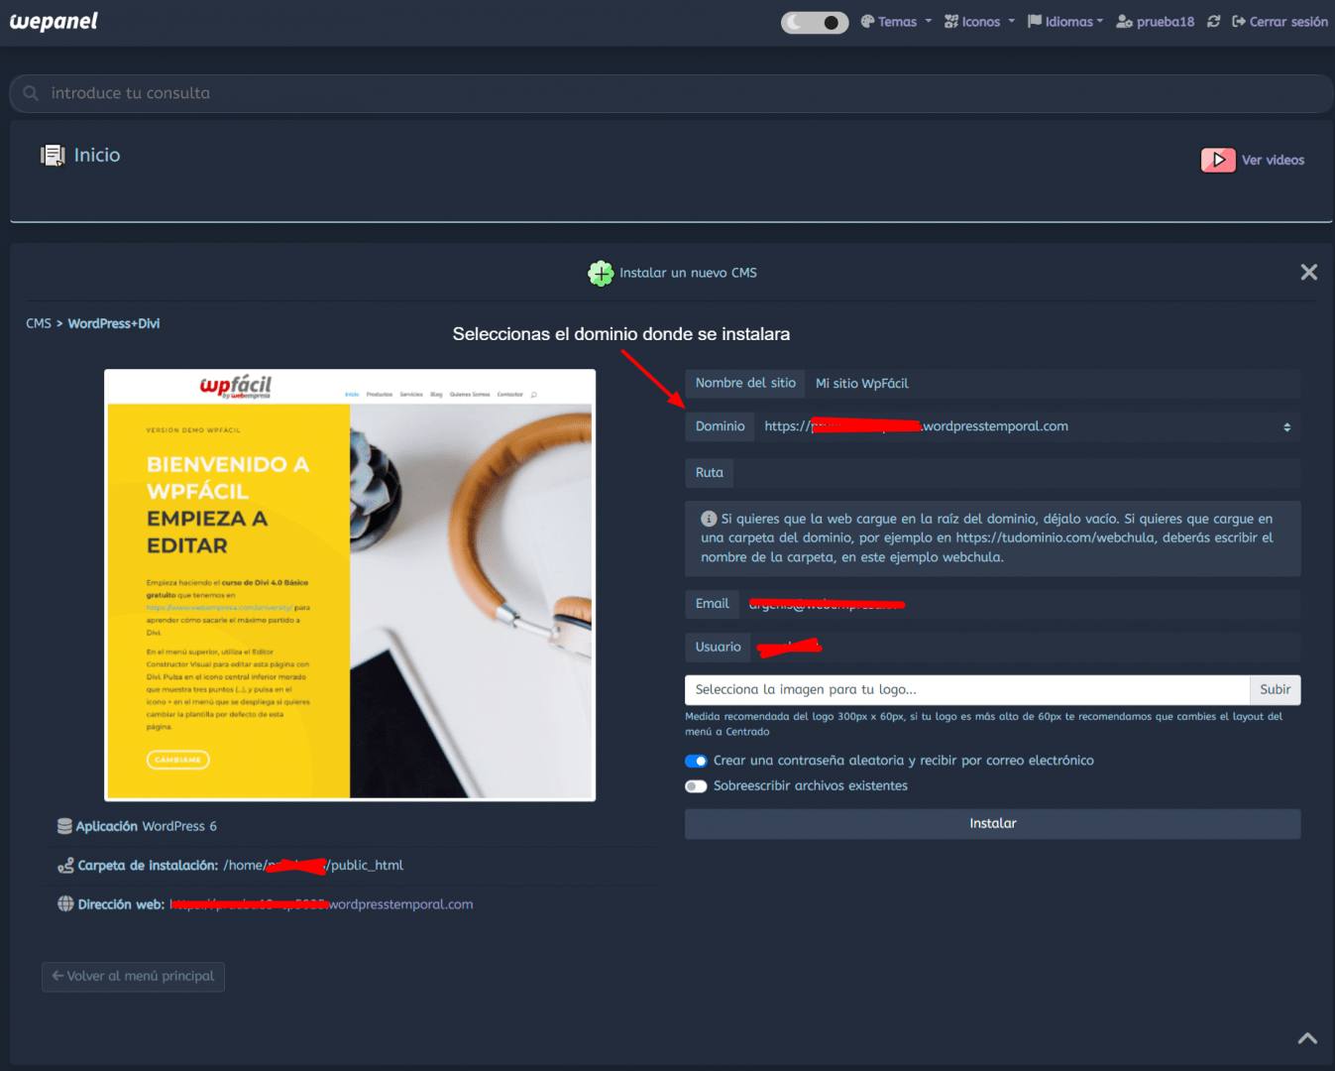Screen dimensions: 1335x1071
Task: Click the Usuario input field
Action: tap(1025, 648)
